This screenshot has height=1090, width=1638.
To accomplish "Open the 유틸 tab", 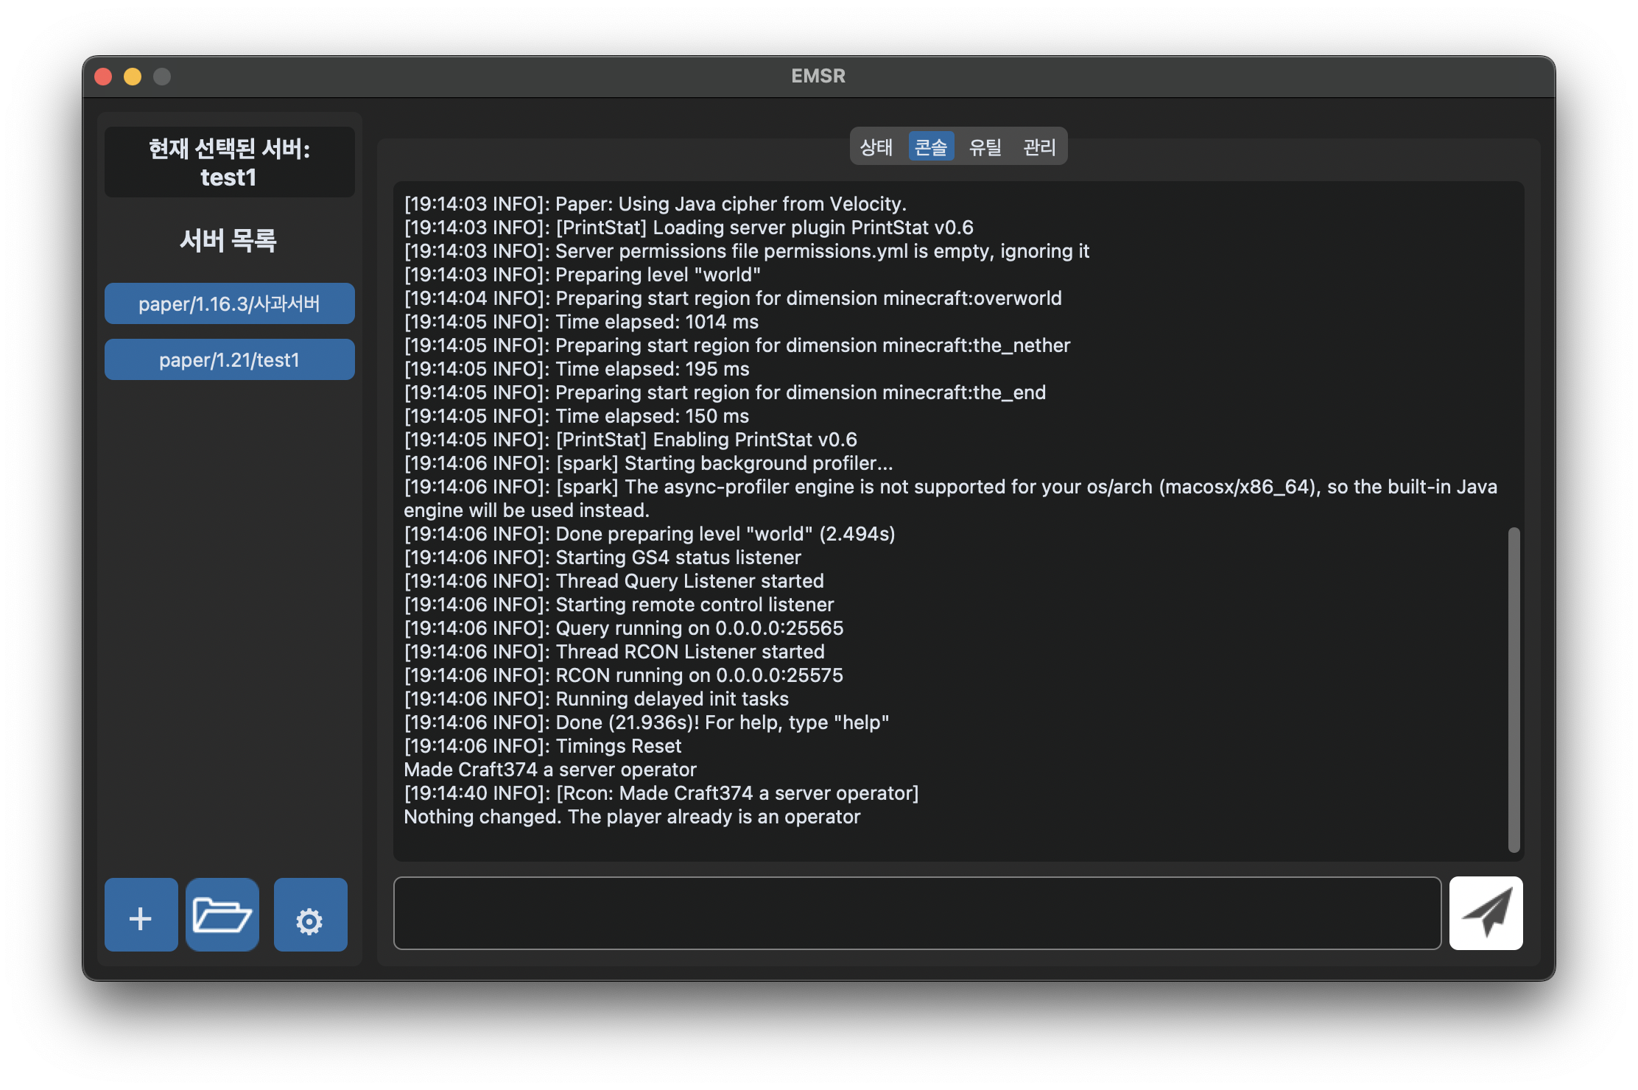I will 985,147.
